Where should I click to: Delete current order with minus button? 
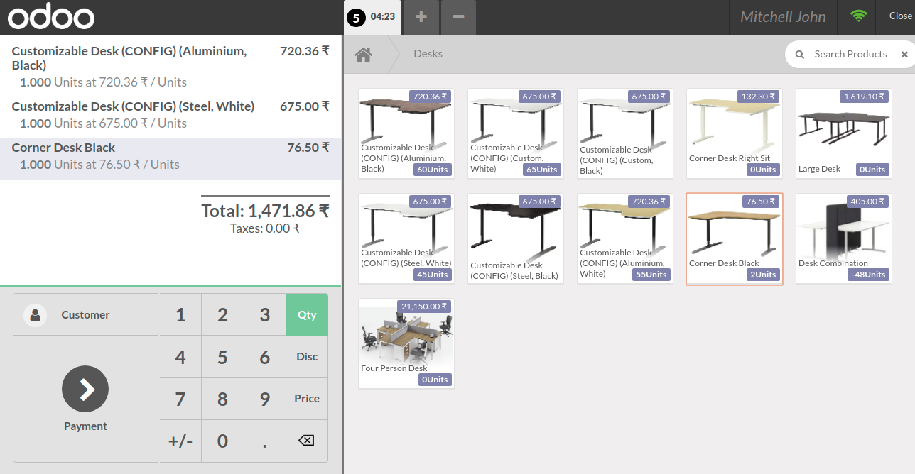459,17
